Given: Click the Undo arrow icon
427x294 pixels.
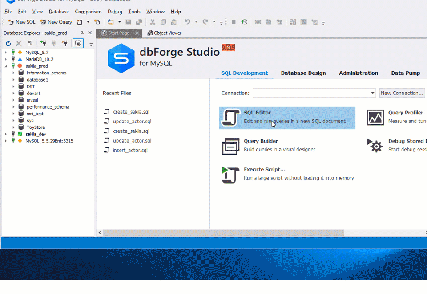Looking at the screenshot, I should coord(187,22).
